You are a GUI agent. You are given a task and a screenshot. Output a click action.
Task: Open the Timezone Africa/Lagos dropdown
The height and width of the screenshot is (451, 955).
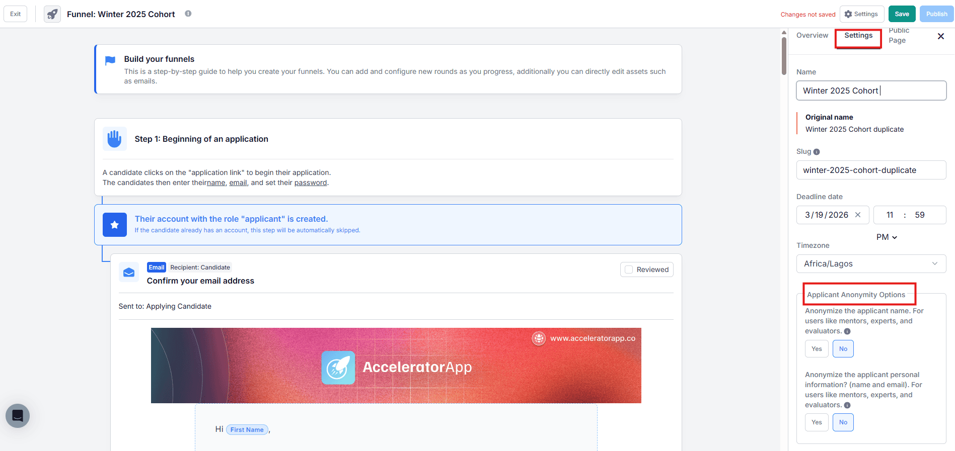coord(870,264)
